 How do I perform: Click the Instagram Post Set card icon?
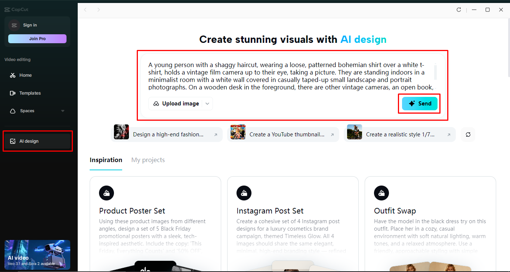coord(244,193)
